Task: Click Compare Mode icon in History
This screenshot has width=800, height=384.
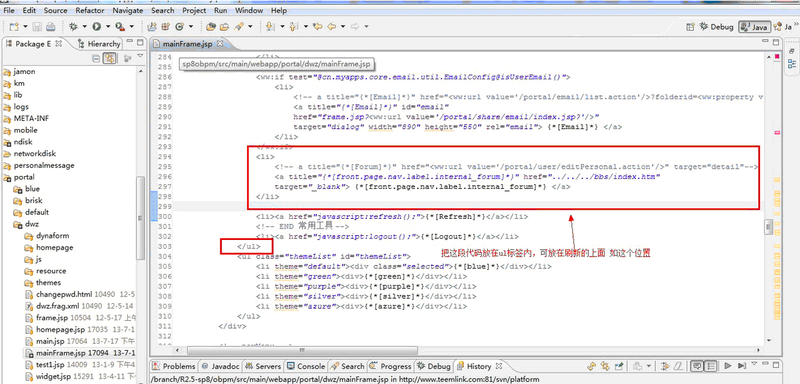Action: [x=665, y=366]
